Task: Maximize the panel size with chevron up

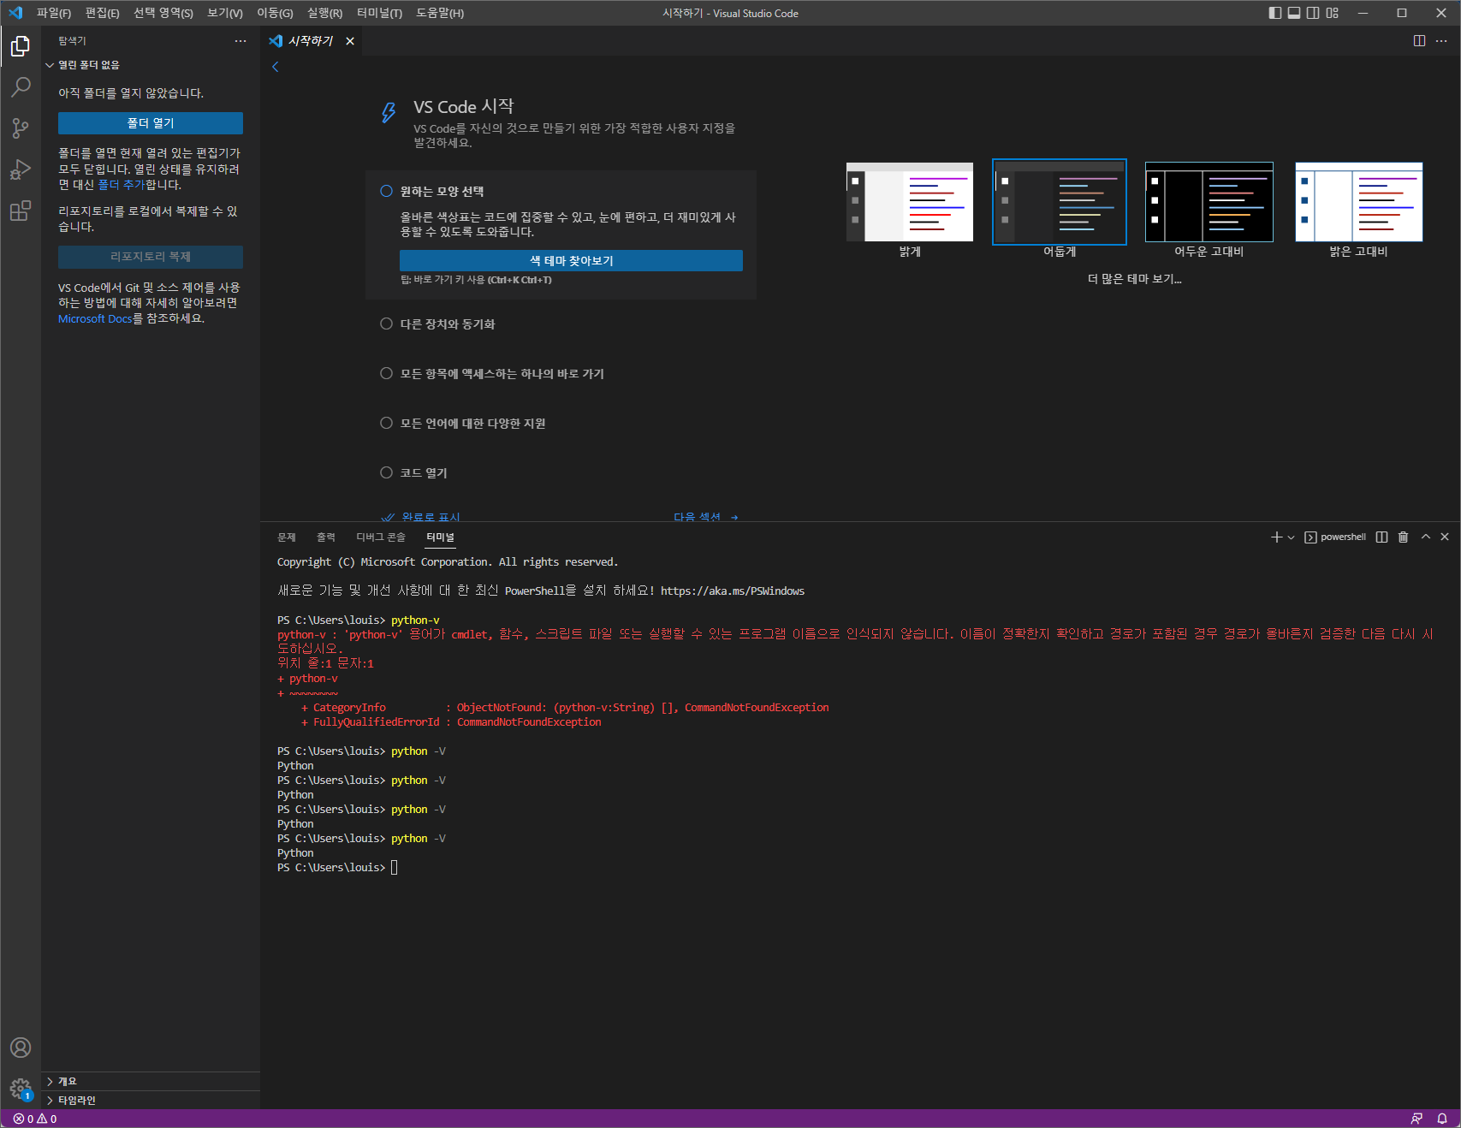Action: click(x=1426, y=537)
